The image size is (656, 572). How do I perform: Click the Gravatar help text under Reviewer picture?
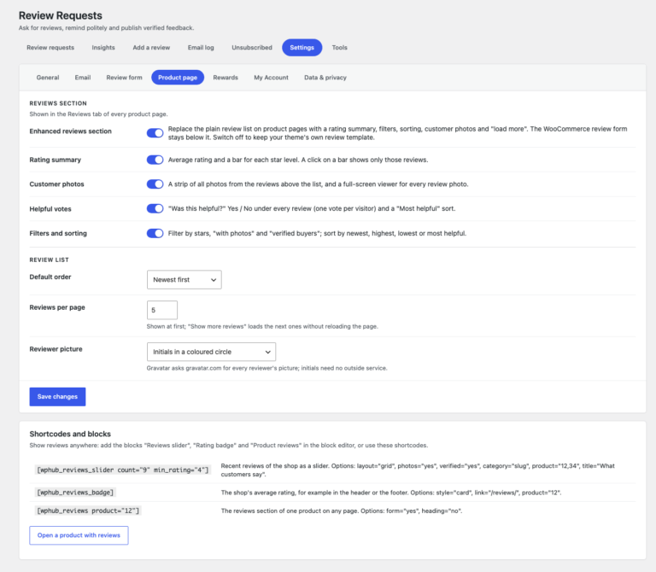pyautogui.click(x=266, y=368)
